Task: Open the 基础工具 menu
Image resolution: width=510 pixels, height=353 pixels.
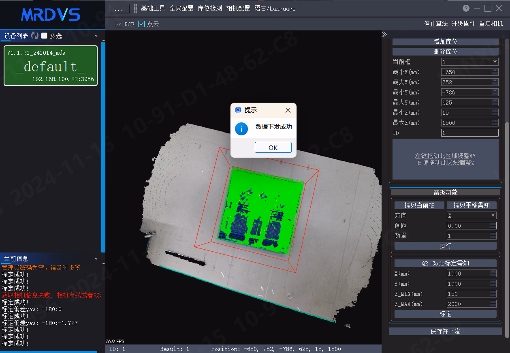Action: coord(153,8)
